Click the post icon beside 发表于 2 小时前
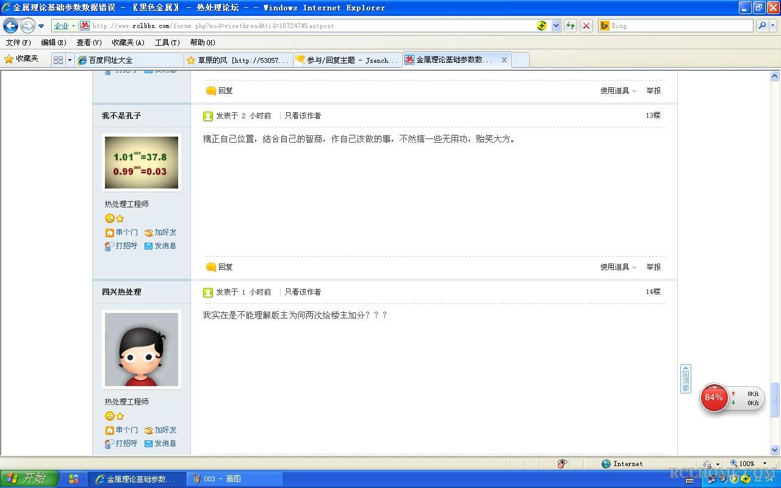781x488 pixels. tap(208, 116)
